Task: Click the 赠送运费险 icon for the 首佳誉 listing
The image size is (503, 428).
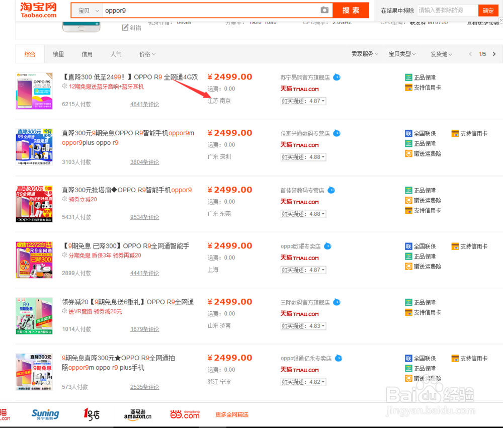Action: (x=408, y=201)
